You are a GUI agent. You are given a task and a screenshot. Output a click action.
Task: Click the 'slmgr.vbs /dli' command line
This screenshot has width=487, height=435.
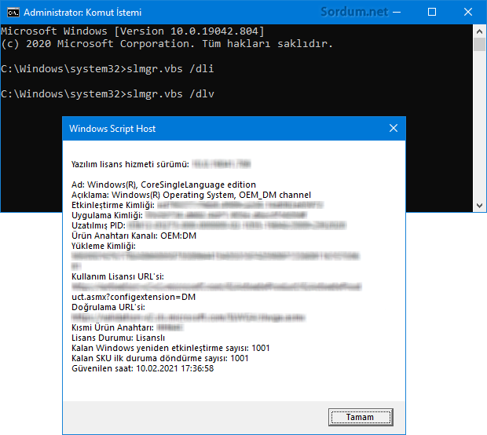(x=108, y=68)
